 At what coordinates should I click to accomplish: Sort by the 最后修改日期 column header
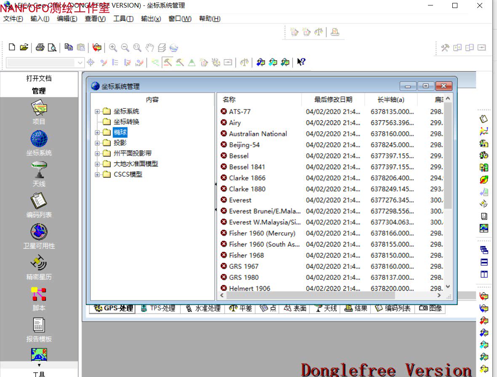point(333,100)
